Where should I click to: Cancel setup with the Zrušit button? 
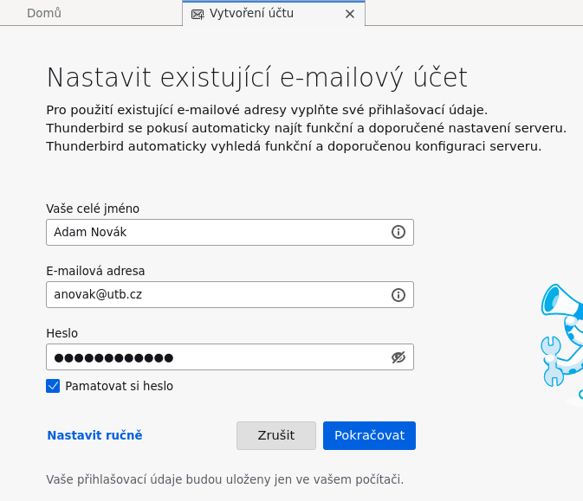(x=276, y=435)
